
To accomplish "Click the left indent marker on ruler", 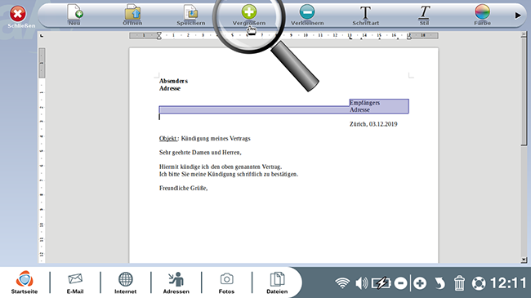I will pyautogui.click(x=158, y=36).
